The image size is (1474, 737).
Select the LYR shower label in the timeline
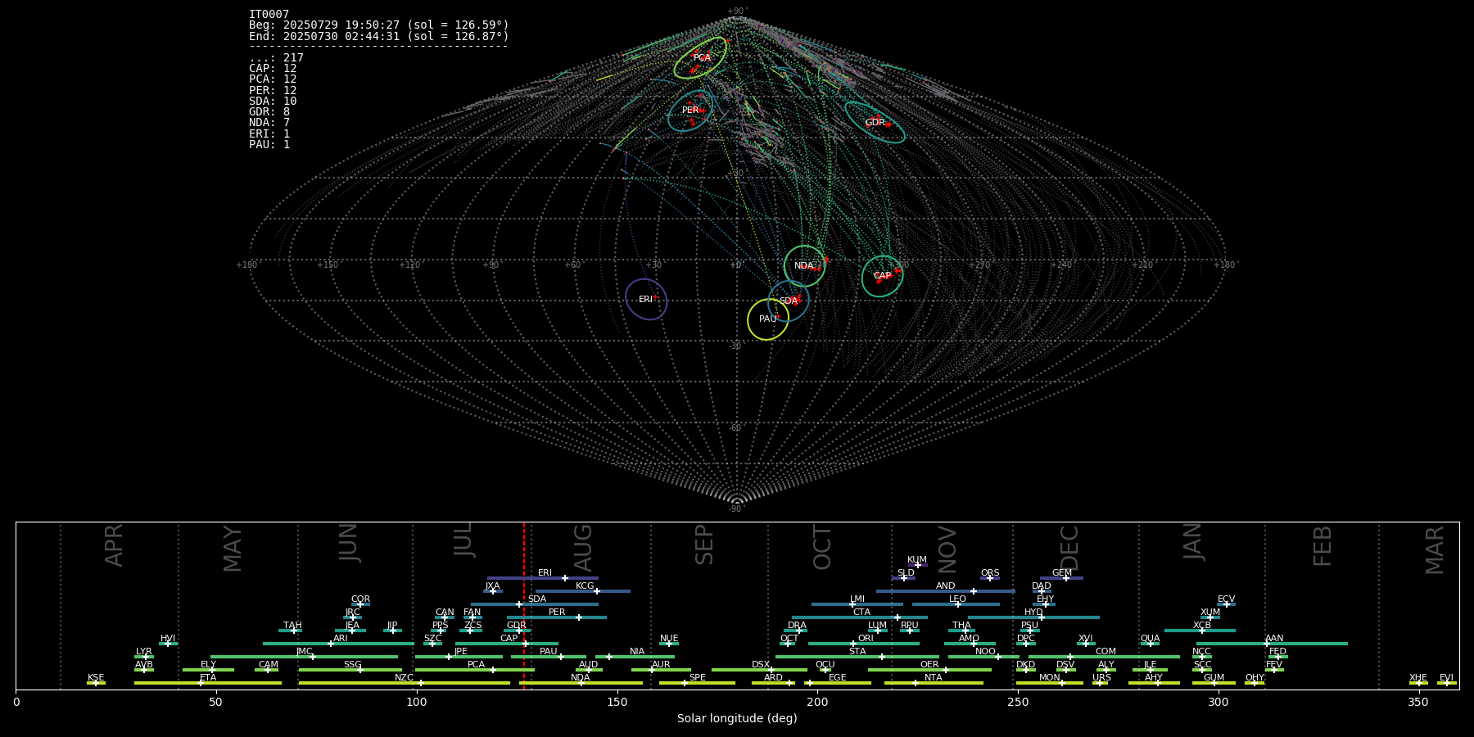tap(144, 652)
